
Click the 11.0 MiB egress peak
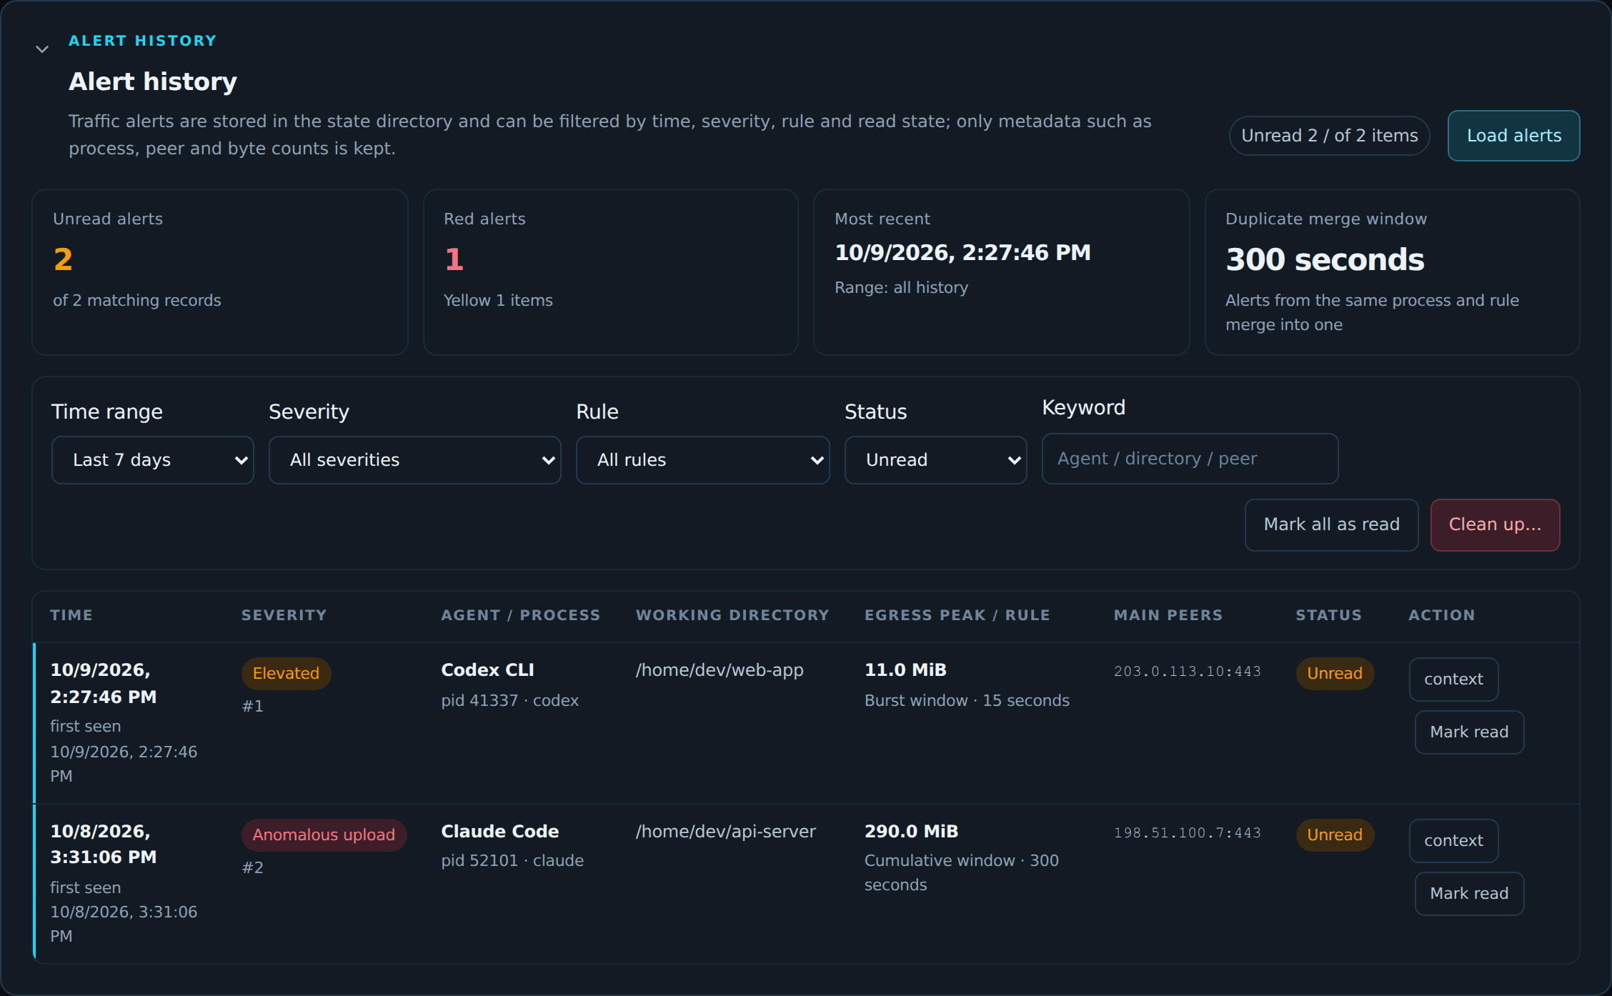(906, 670)
